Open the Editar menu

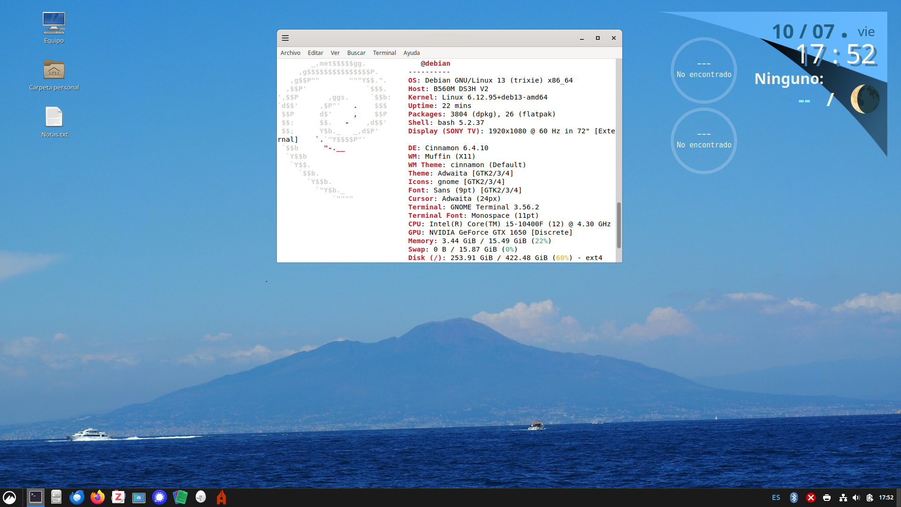(x=315, y=53)
